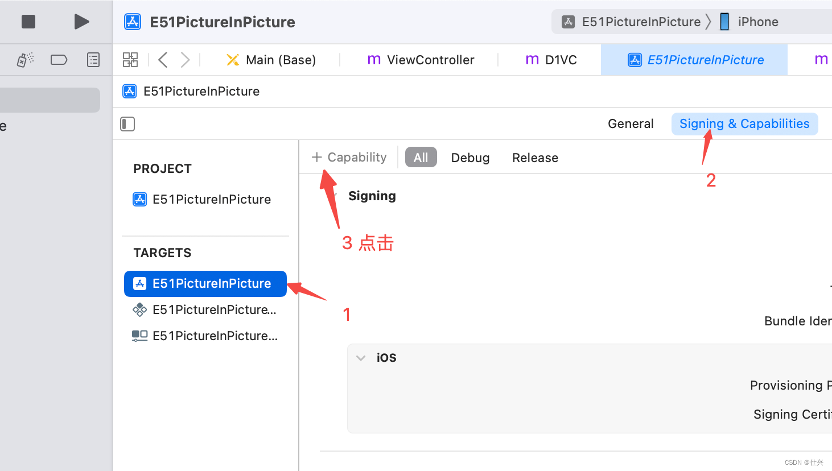Image resolution: width=832 pixels, height=471 pixels.
Task: Select the E51PictureInPicture editor tab
Action: pos(695,60)
